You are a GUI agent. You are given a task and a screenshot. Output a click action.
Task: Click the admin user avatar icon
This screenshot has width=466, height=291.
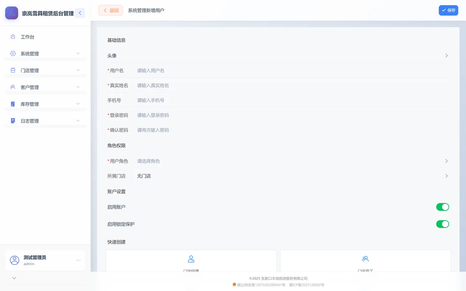[x=15, y=260]
